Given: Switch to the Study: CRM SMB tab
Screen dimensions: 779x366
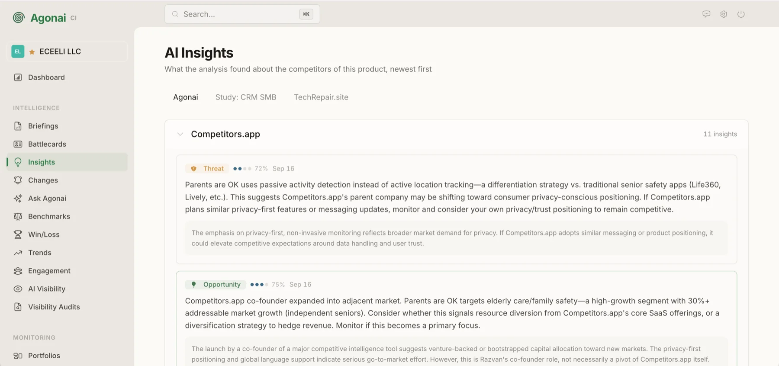Looking at the screenshot, I should 246,97.
